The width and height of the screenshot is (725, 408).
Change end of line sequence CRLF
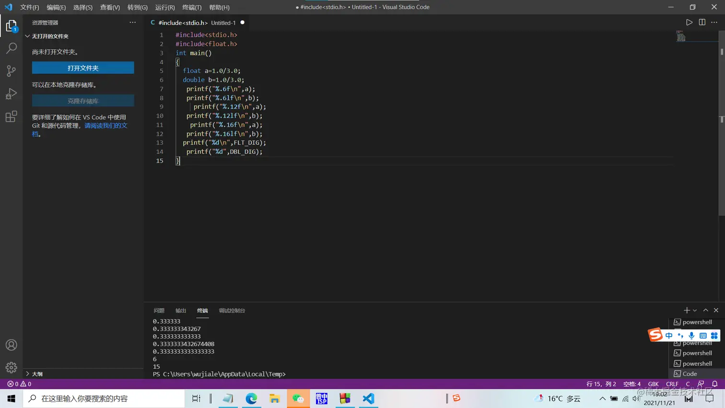click(672, 384)
